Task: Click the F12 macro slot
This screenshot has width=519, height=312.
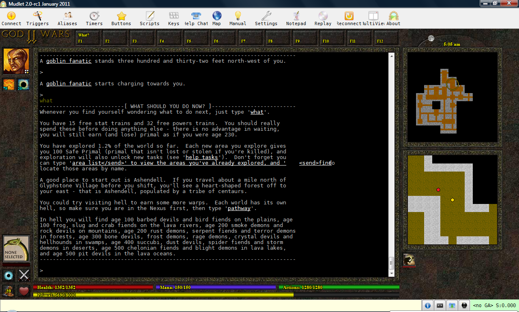Action: [387, 38]
